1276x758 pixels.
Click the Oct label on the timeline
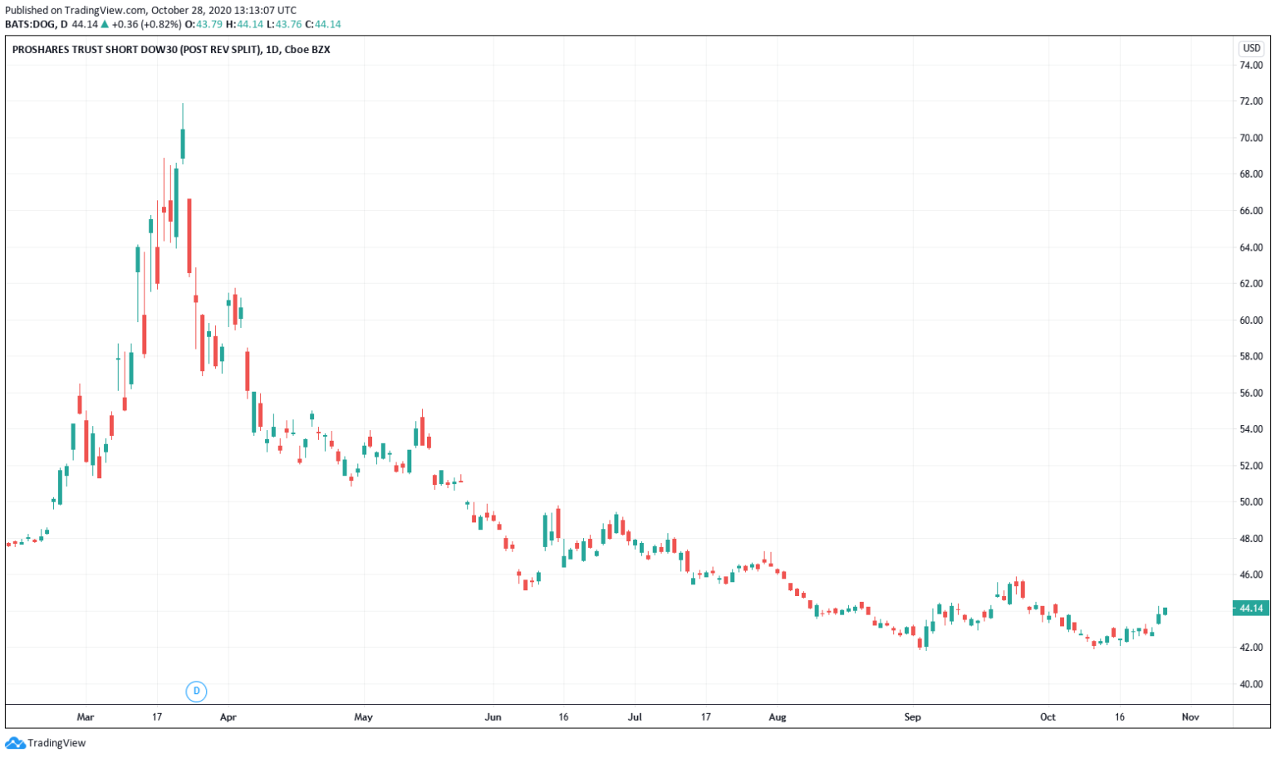tap(1048, 716)
